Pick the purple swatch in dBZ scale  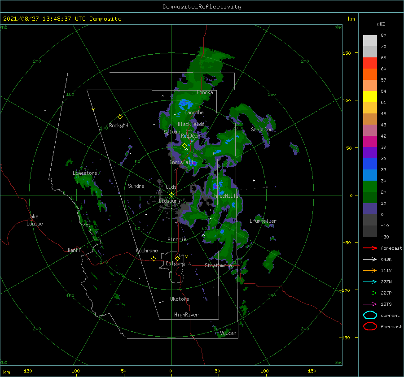[x=370, y=153]
